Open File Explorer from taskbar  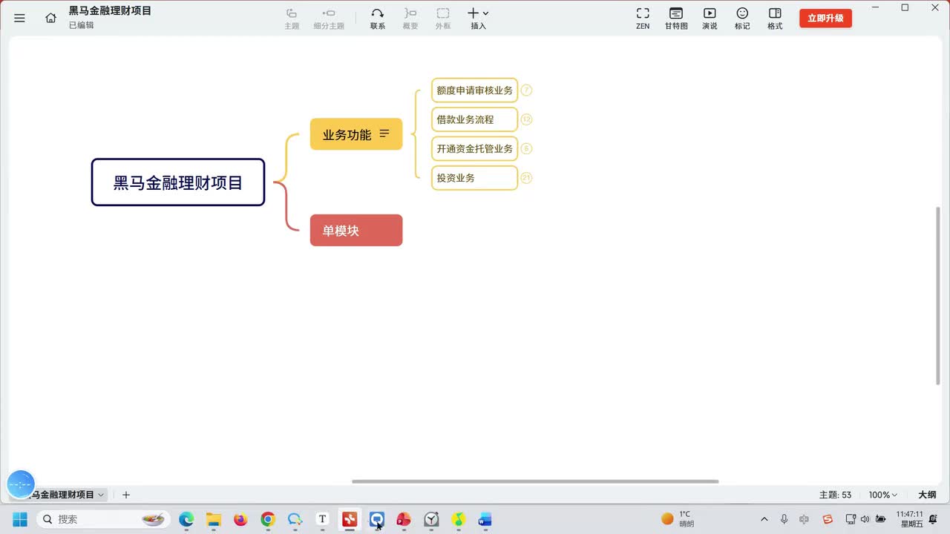click(x=214, y=519)
